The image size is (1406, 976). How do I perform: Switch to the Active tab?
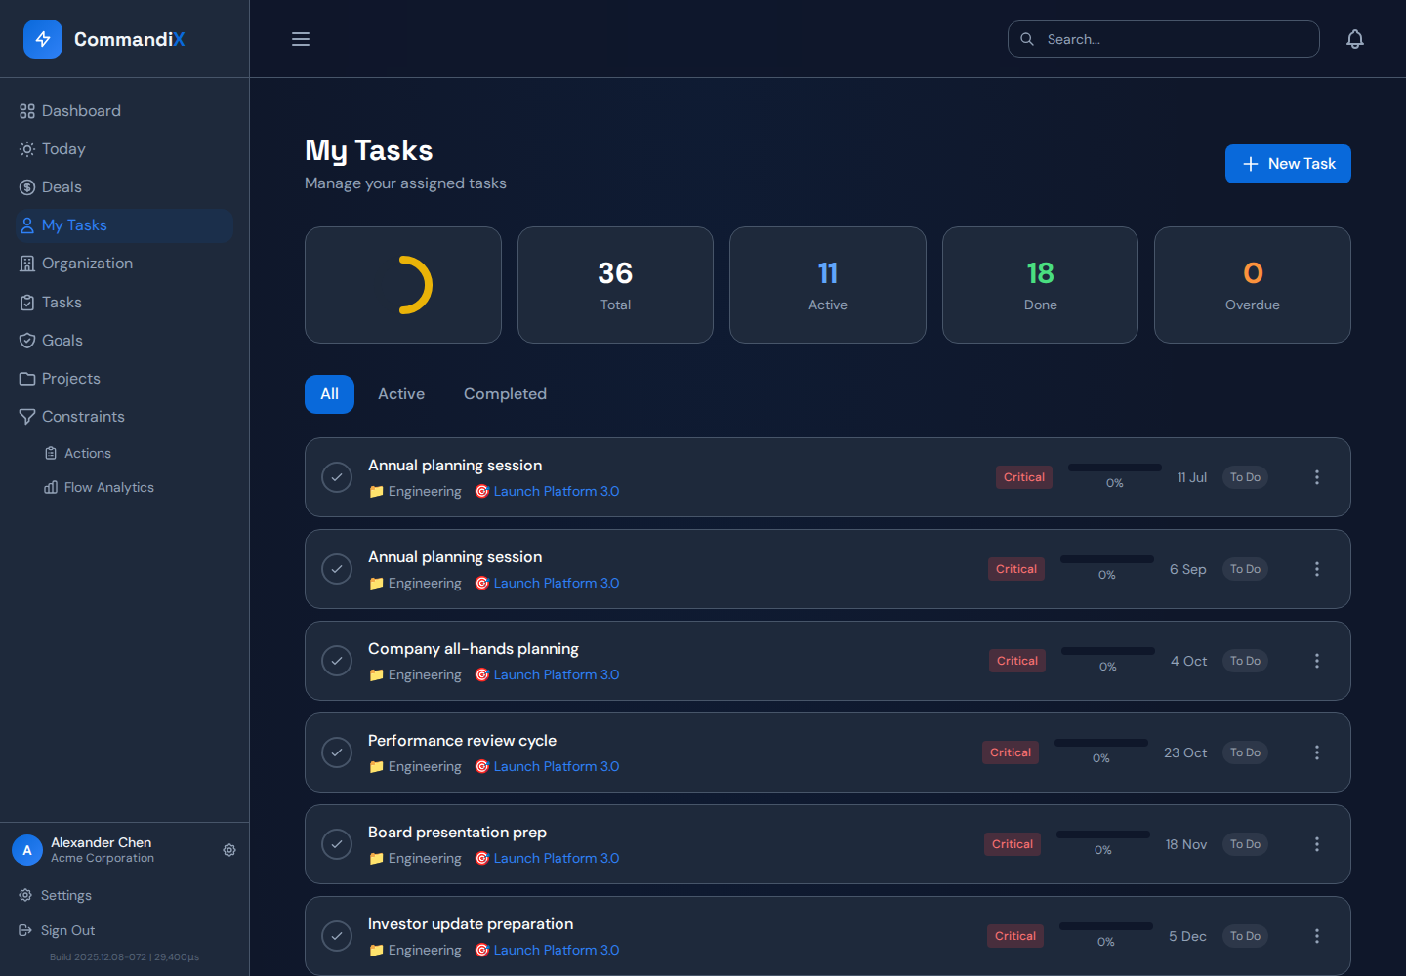pos(401,394)
